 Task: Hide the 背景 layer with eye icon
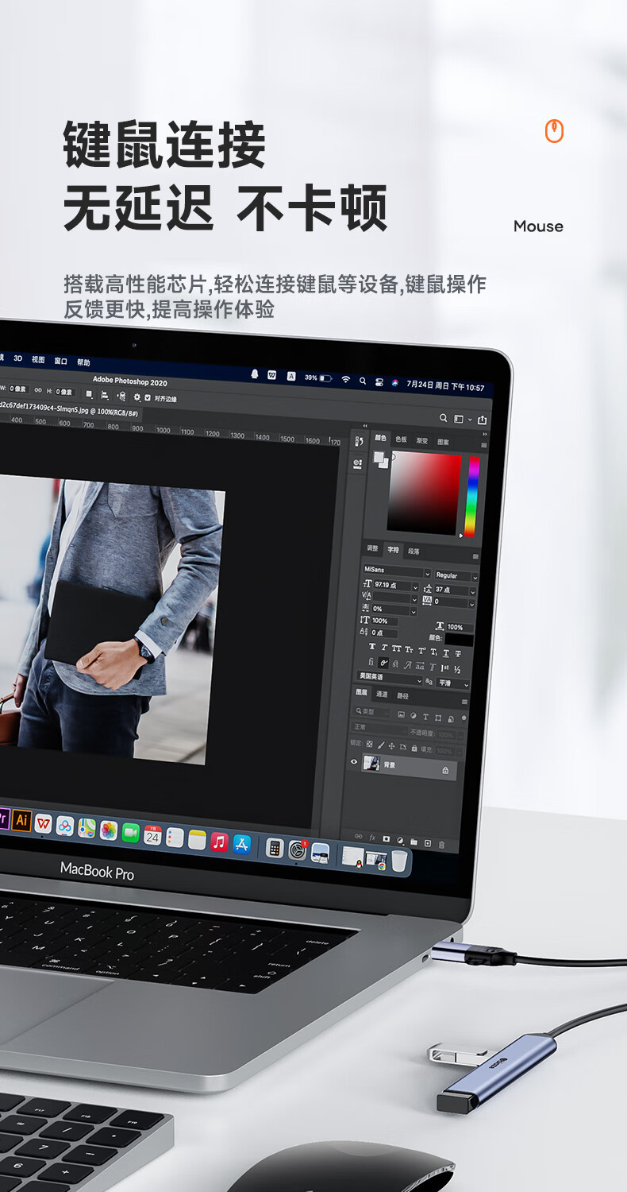(354, 761)
